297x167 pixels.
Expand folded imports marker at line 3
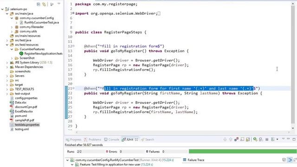73,13
